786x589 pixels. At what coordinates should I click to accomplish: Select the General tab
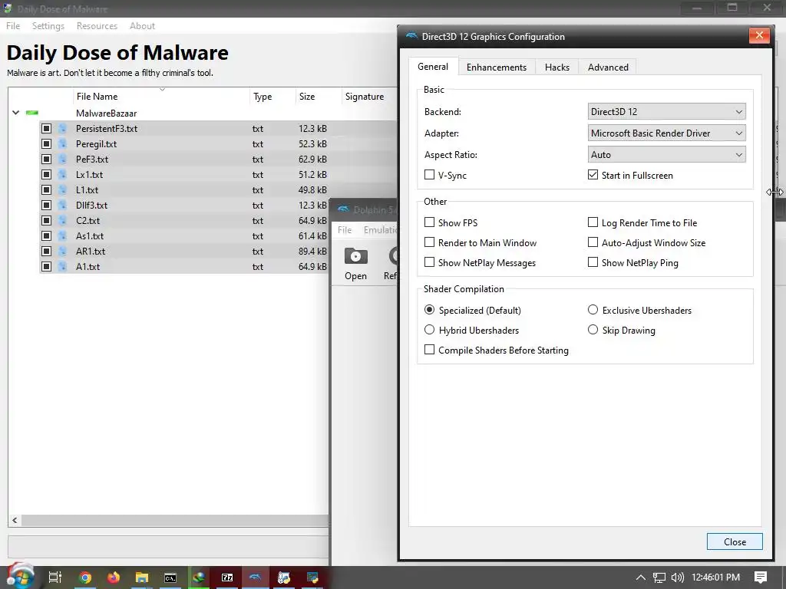[x=433, y=67]
